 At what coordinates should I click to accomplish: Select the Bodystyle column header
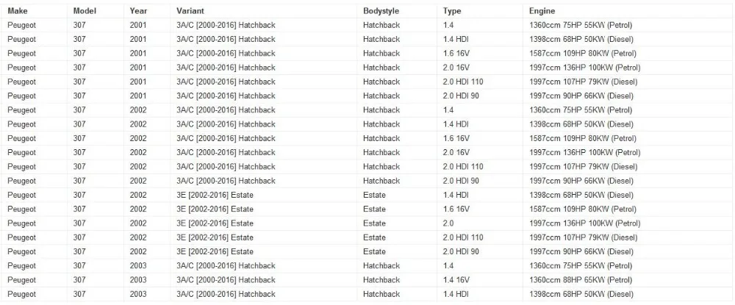click(x=381, y=11)
